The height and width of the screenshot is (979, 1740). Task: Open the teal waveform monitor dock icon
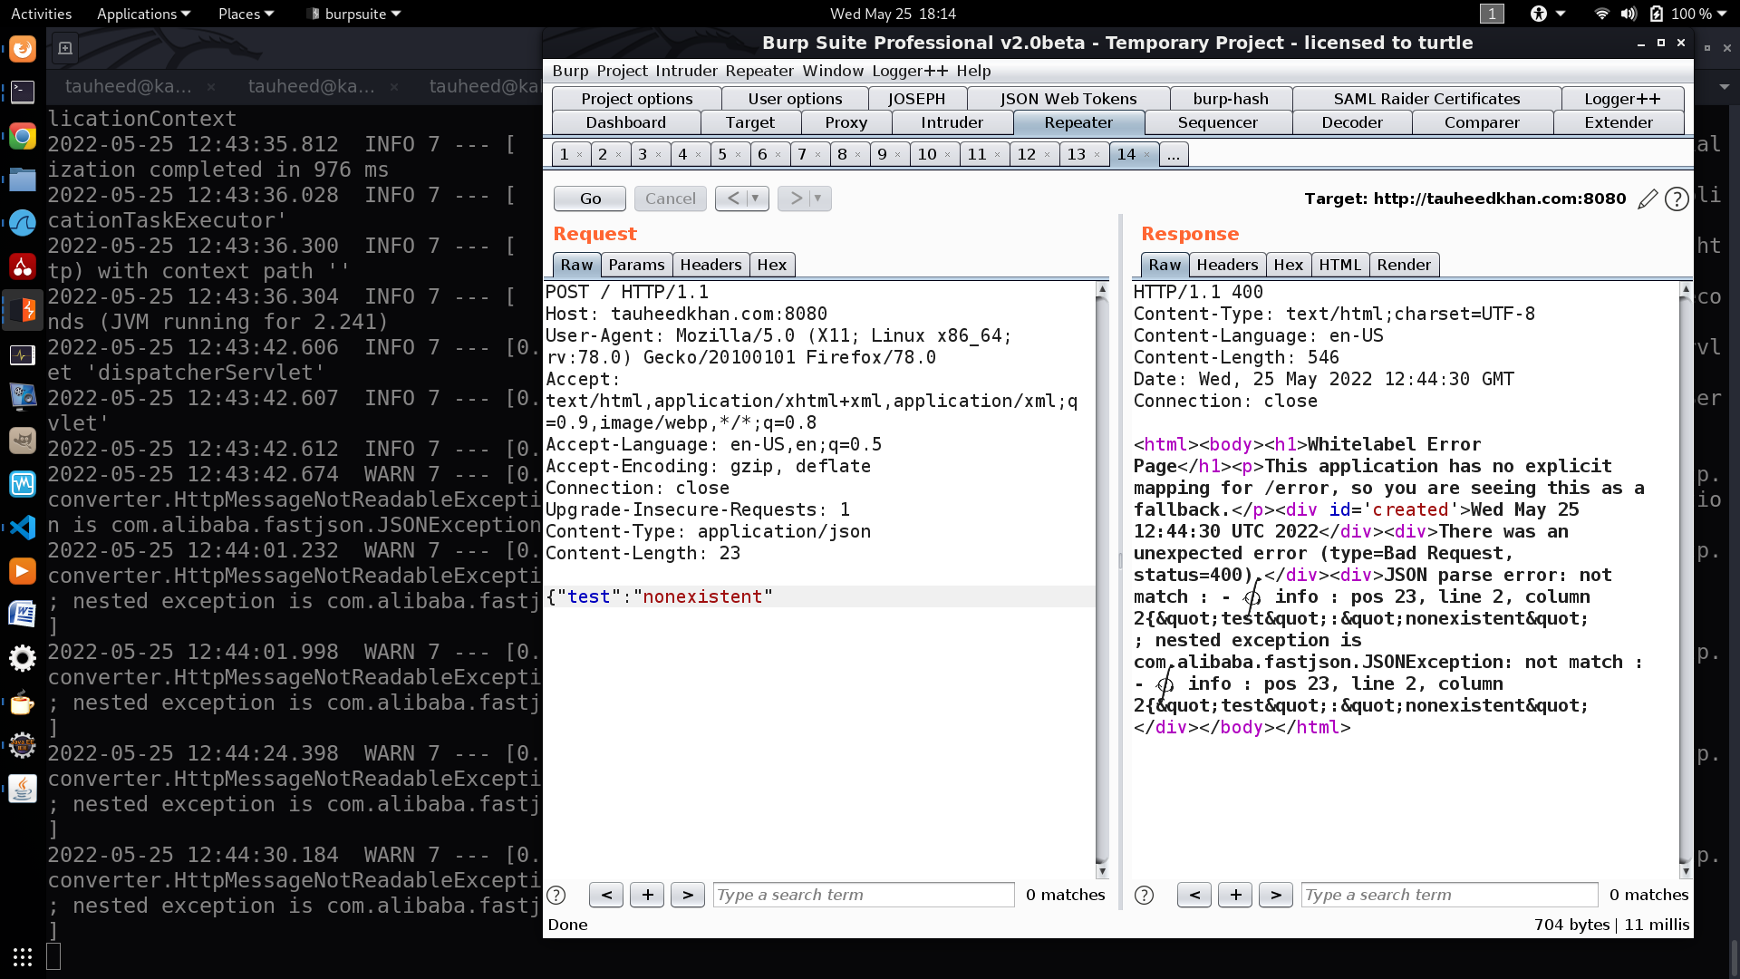[x=23, y=484]
